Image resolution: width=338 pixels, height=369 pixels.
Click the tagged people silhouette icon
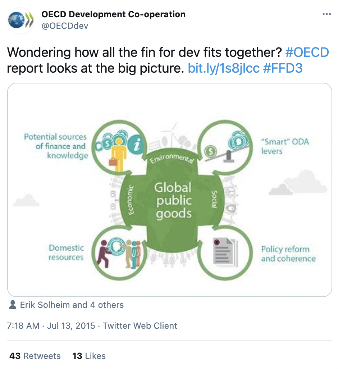click(13, 305)
